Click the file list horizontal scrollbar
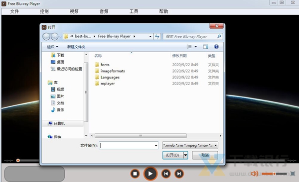299x182 pixels. 141,136
